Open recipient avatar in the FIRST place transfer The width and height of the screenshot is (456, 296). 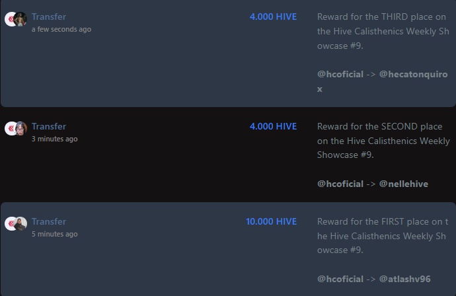tap(20, 223)
